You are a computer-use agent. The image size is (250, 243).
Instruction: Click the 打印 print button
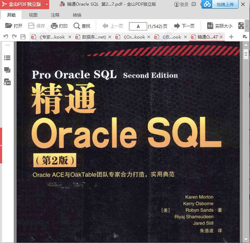pyautogui.click(x=59, y=26)
